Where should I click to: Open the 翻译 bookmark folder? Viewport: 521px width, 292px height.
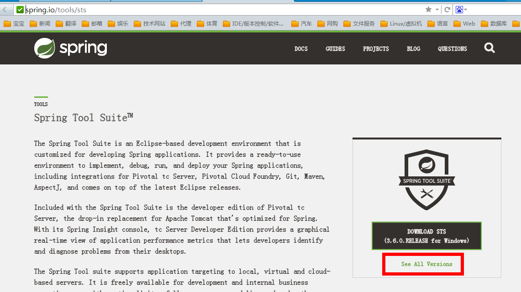click(66, 24)
